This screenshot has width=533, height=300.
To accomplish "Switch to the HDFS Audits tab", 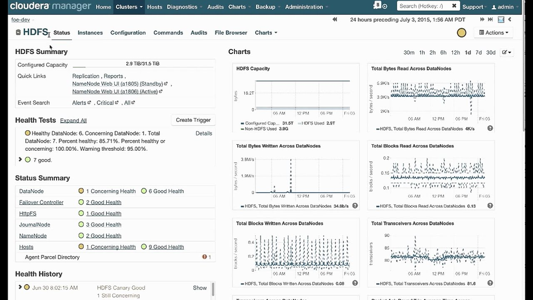I will pyautogui.click(x=199, y=33).
